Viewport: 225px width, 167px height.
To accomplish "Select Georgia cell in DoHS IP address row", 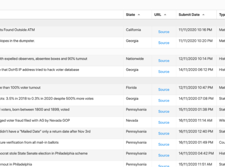I will (132, 70).
